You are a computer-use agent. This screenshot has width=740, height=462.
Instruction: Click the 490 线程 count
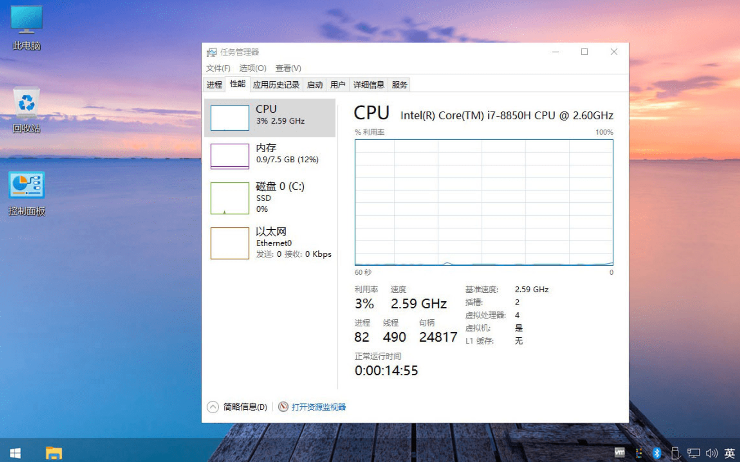[394, 337]
